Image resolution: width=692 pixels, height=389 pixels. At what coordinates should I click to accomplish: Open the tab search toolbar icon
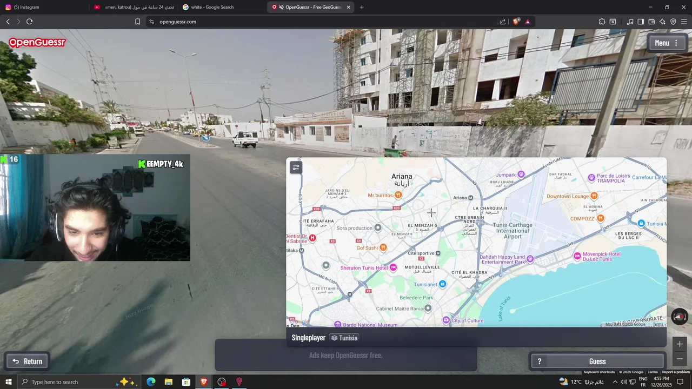(613, 22)
